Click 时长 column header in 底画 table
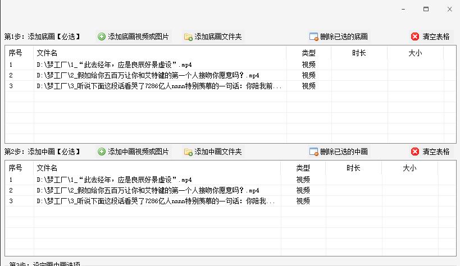This screenshot has width=460, height=266. pos(359,53)
